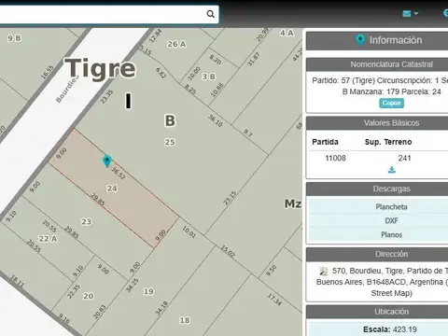Click the highlighted parcel 24 label
This screenshot has width=448, height=336.
tap(112, 189)
